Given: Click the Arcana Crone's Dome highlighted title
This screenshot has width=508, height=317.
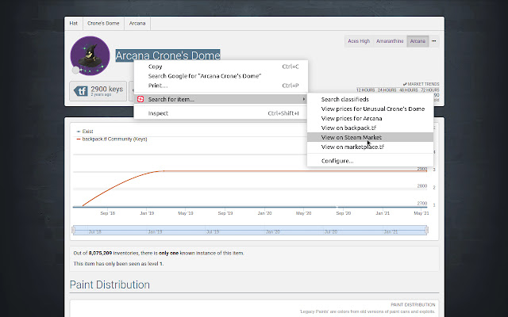Looking at the screenshot, I should [x=167, y=55].
